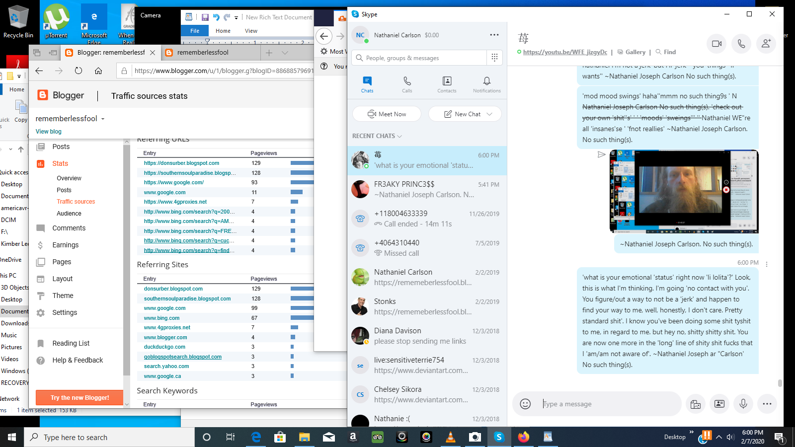Viewport: 795px width, 447px height.
Task: Open Layout in the Blogger sidebar
Action: [x=62, y=279]
